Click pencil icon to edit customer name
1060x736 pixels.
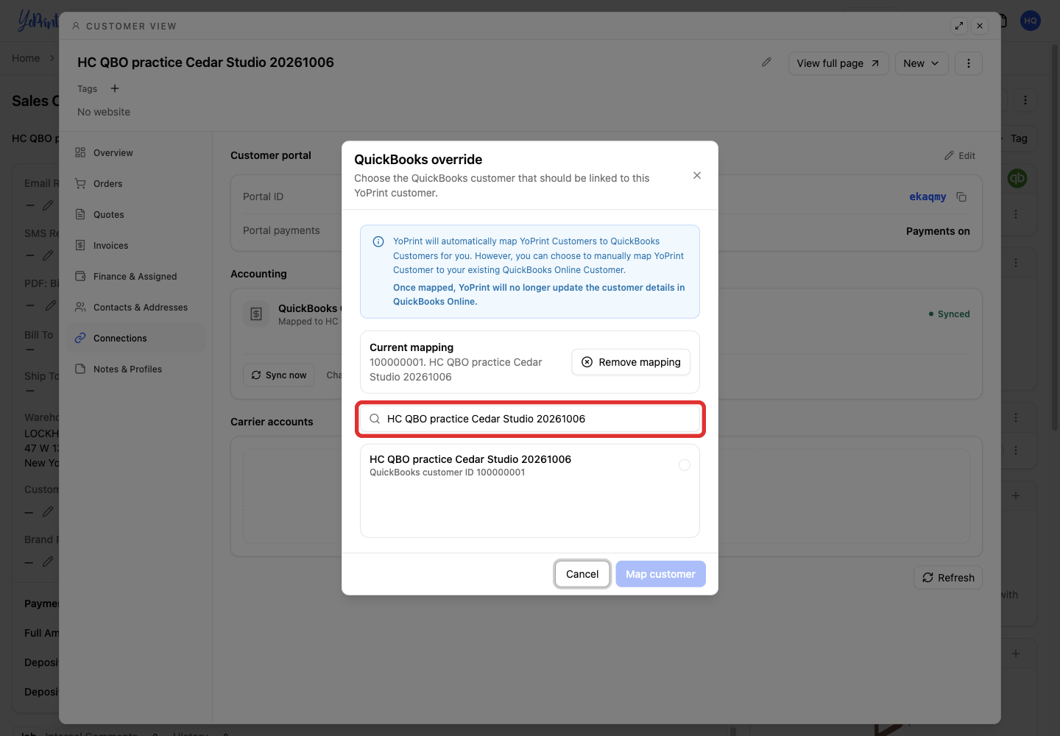pos(766,63)
